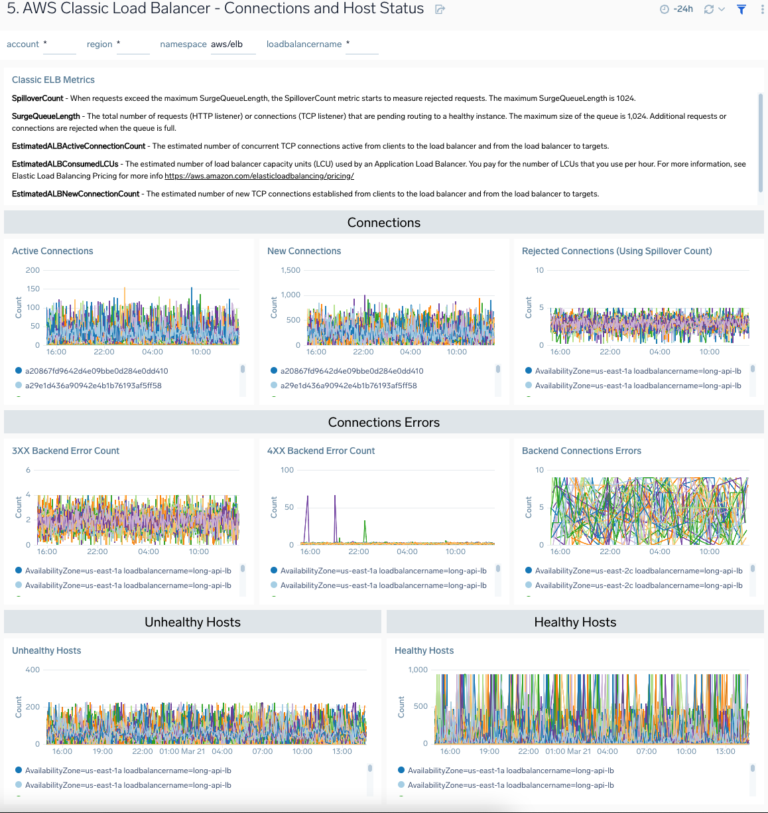The height and width of the screenshot is (813, 768).
Task: Open the Elastic Load Balancing pricing link
Action: pyautogui.click(x=259, y=175)
